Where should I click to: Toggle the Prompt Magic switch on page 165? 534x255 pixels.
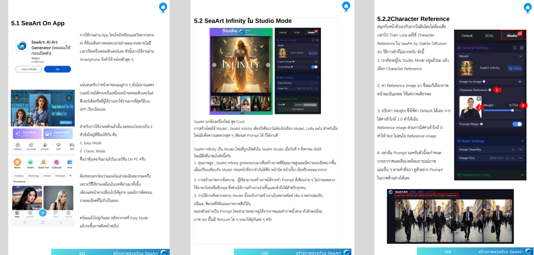(x=315, y=67)
